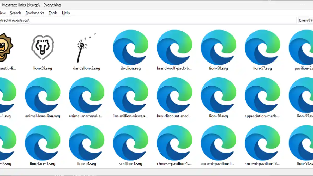
Task: Select the scallion-1.svg file icon
Action: click(130, 143)
